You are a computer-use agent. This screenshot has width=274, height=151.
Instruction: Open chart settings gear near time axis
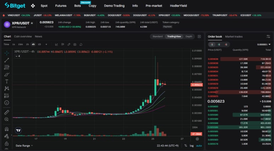point(197,139)
